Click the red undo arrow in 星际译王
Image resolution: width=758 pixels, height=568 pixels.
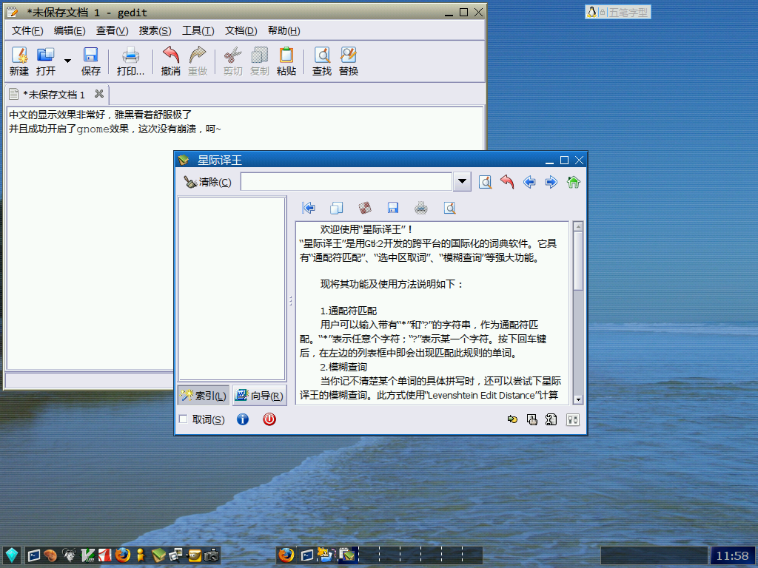tap(507, 182)
